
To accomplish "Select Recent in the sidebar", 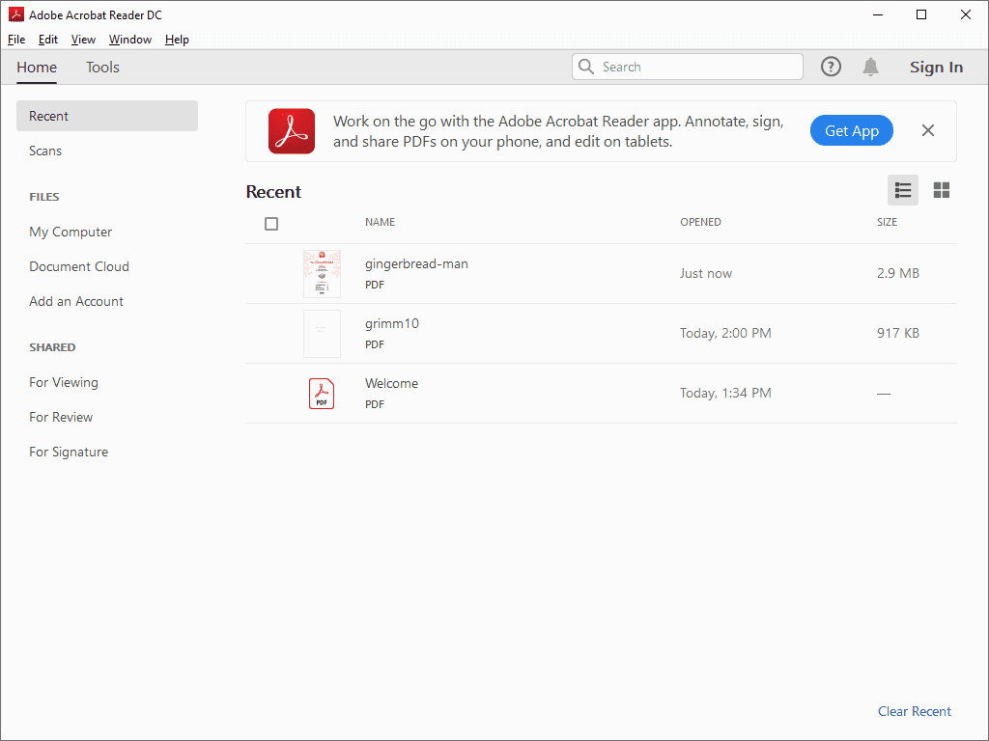I will point(107,116).
